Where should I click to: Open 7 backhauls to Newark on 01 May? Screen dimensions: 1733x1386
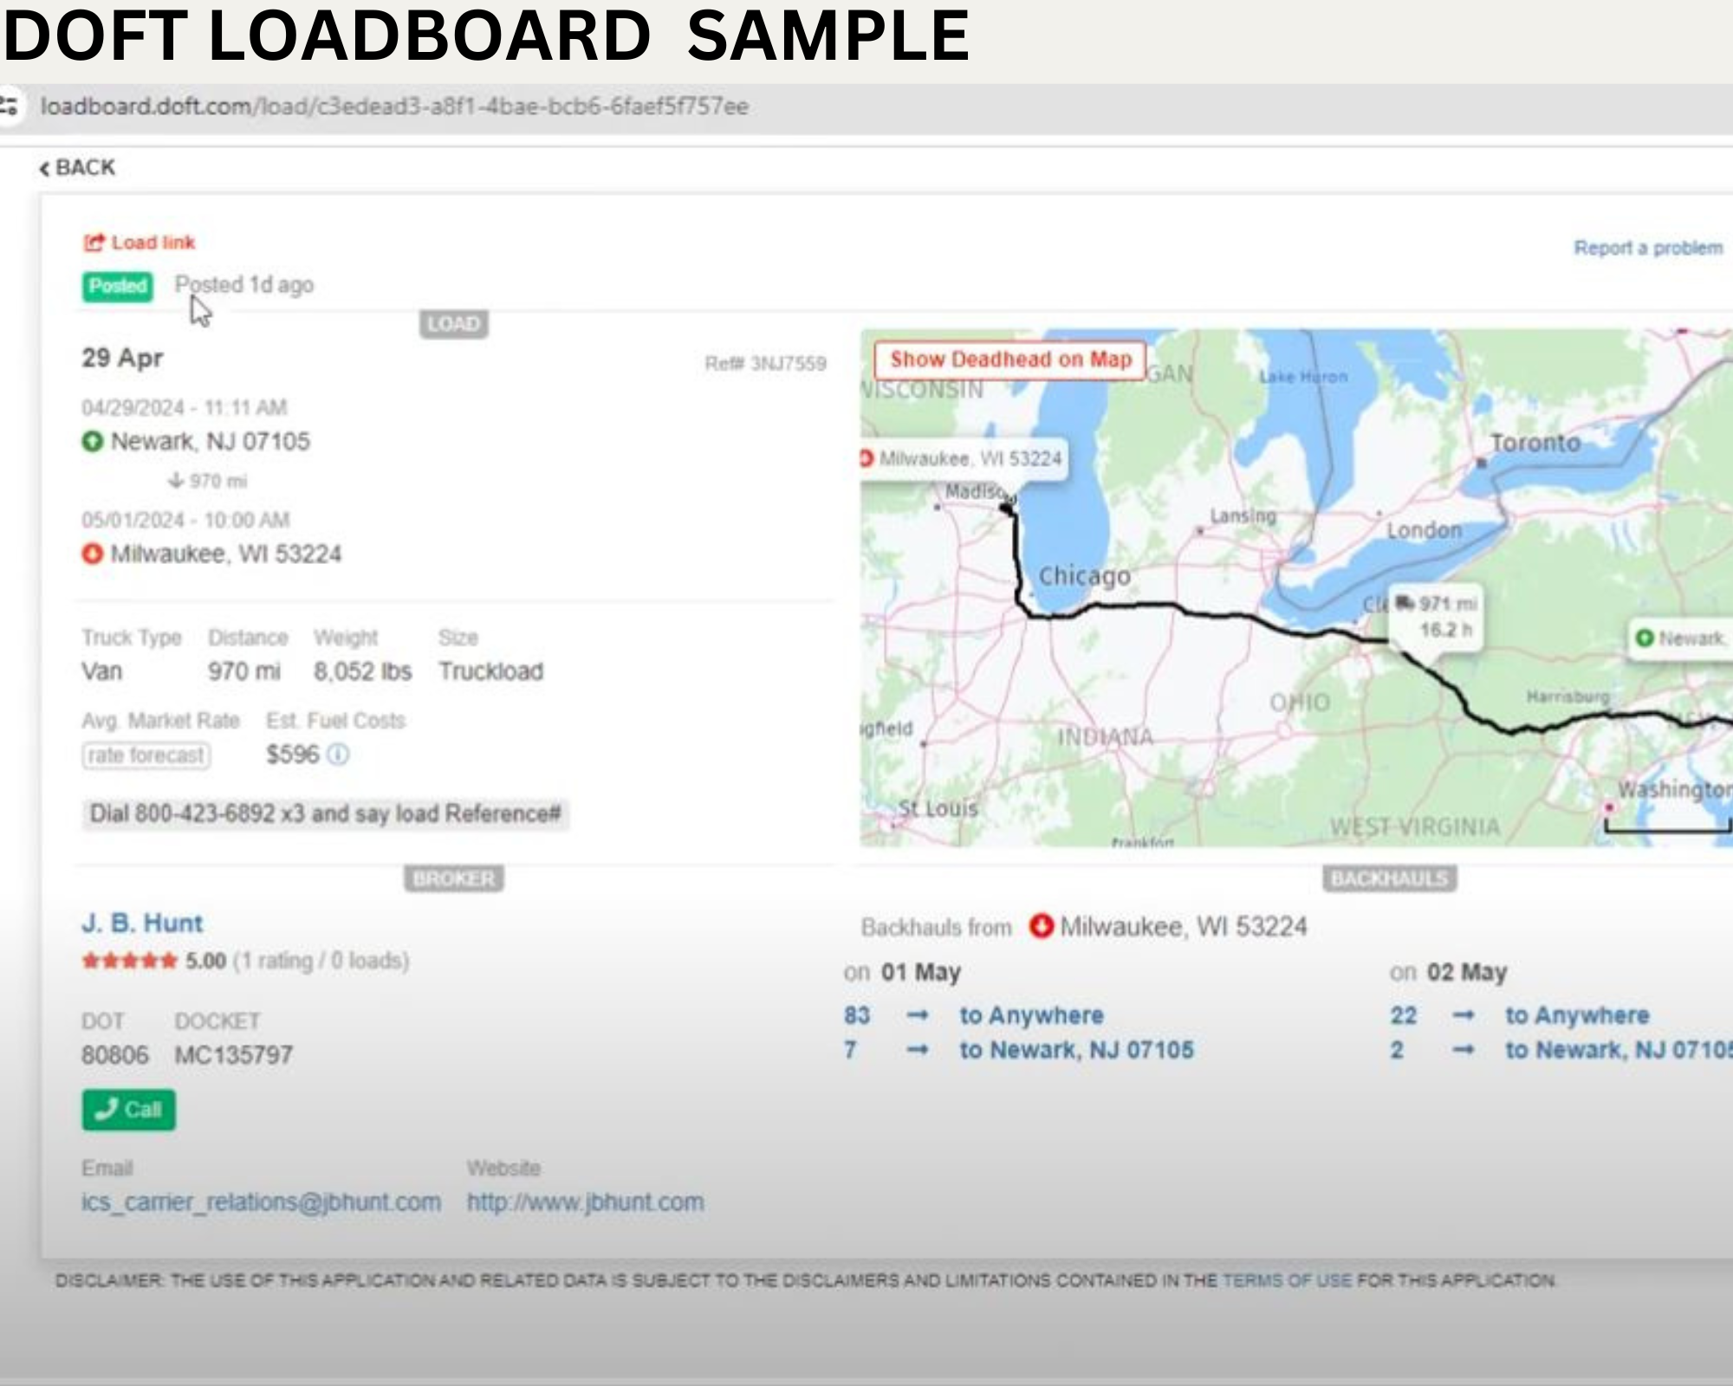tap(1075, 1050)
